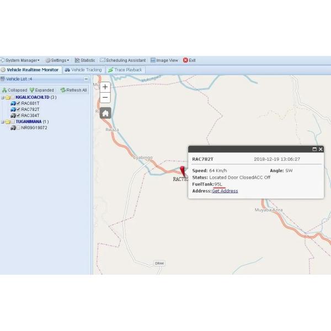Click the map zoom out minus button
331x331 pixels.
pos(105,98)
